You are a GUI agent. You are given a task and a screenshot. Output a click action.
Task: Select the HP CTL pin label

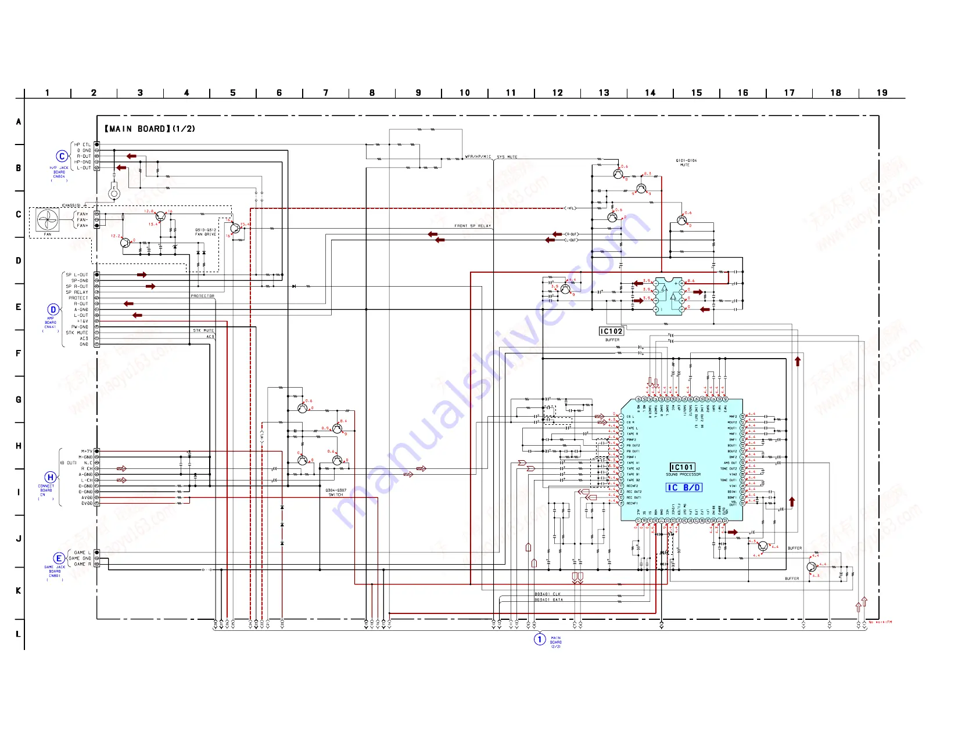pyautogui.click(x=82, y=145)
